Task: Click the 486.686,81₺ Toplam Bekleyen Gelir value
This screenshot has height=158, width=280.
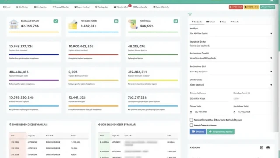Action: point(19,72)
